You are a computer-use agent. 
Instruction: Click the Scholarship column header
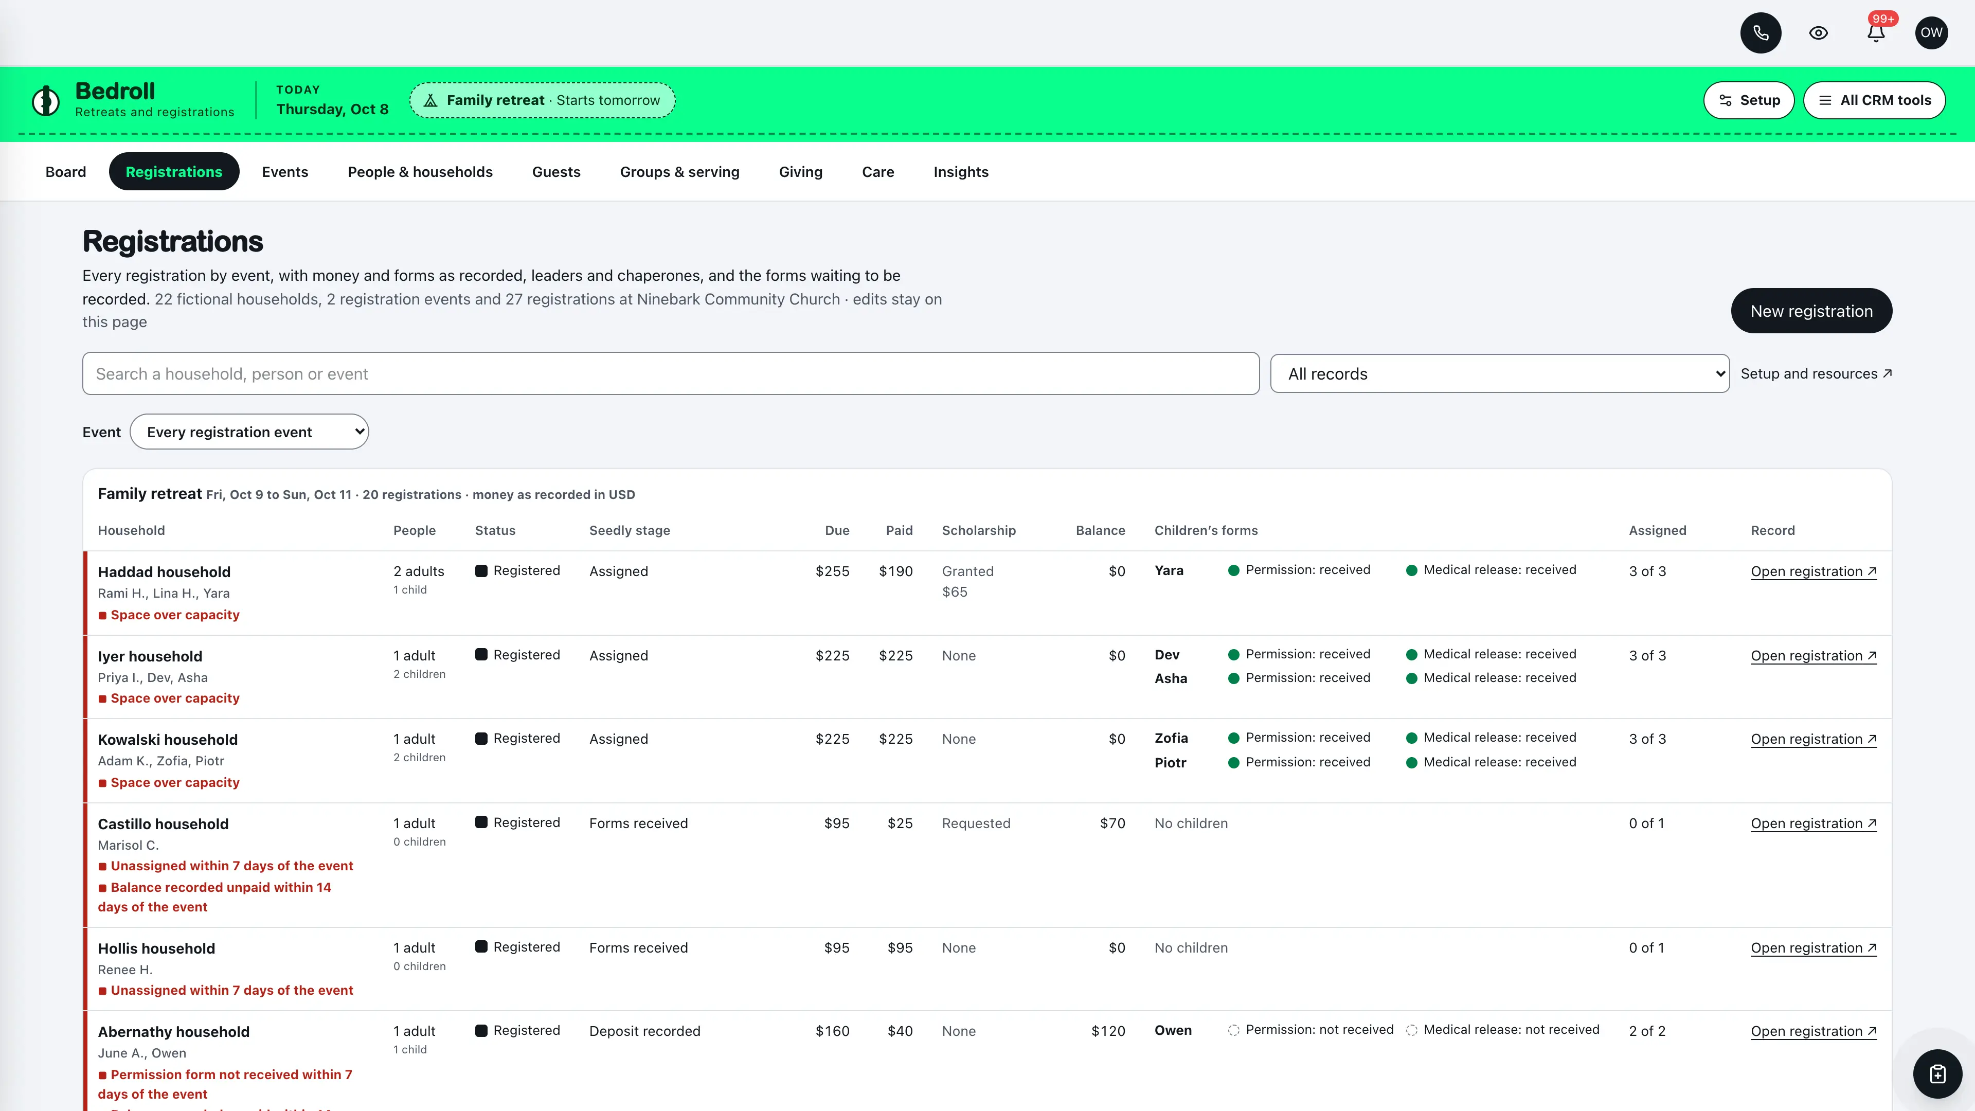(979, 531)
